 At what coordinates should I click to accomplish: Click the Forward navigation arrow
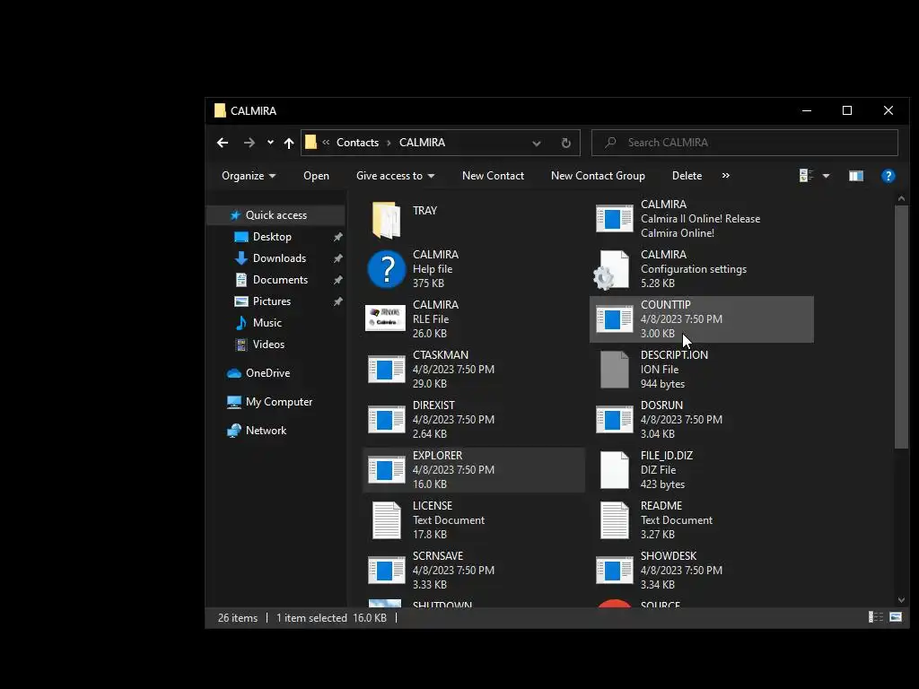tap(249, 143)
